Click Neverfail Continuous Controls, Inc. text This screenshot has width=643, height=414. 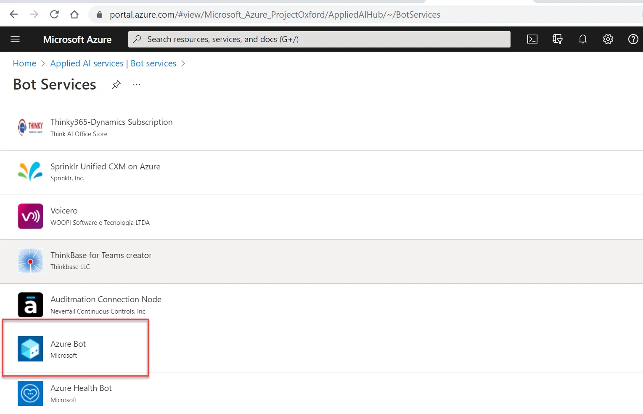98,311
